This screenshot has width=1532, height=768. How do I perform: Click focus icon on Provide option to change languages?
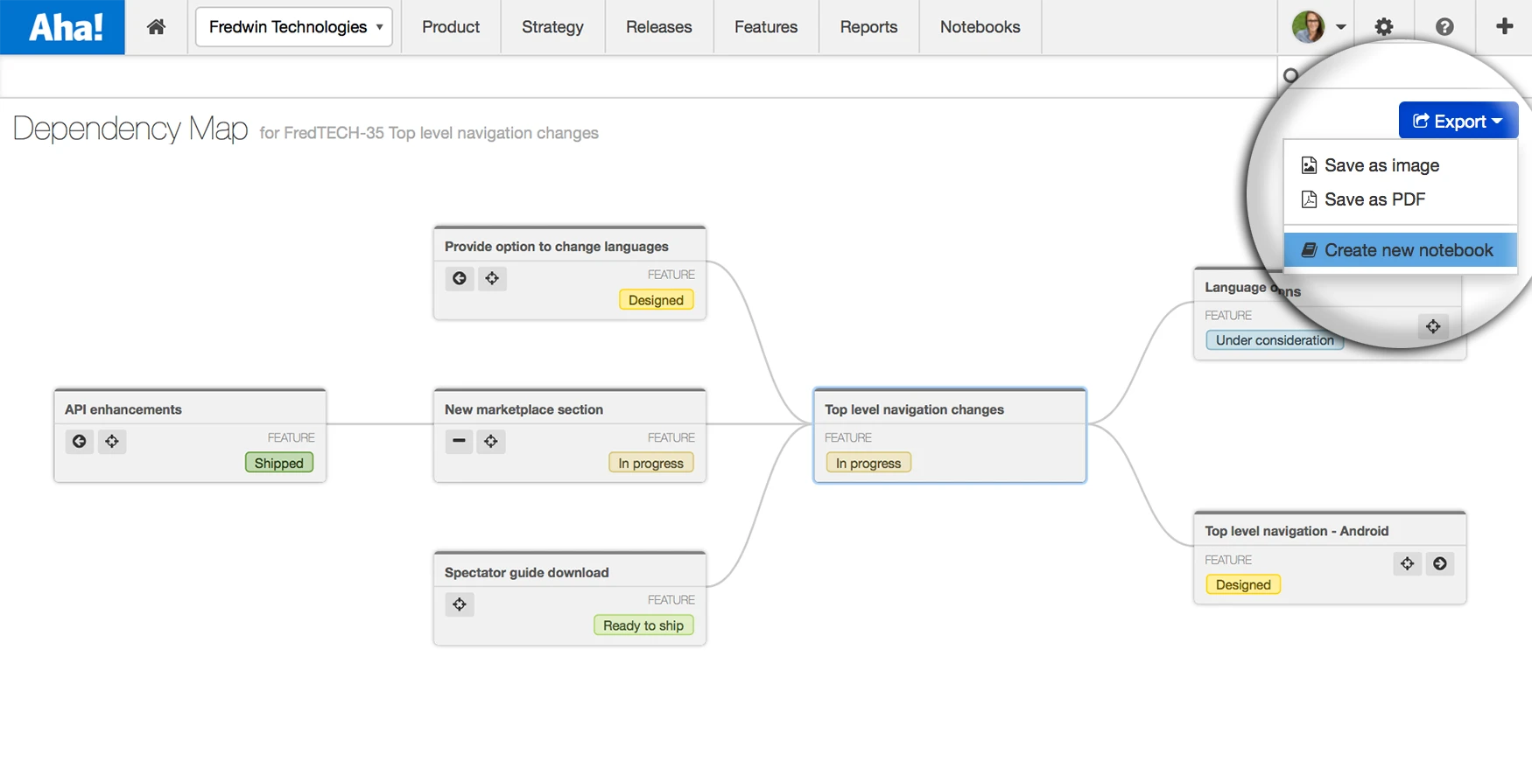(x=492, y=278)
